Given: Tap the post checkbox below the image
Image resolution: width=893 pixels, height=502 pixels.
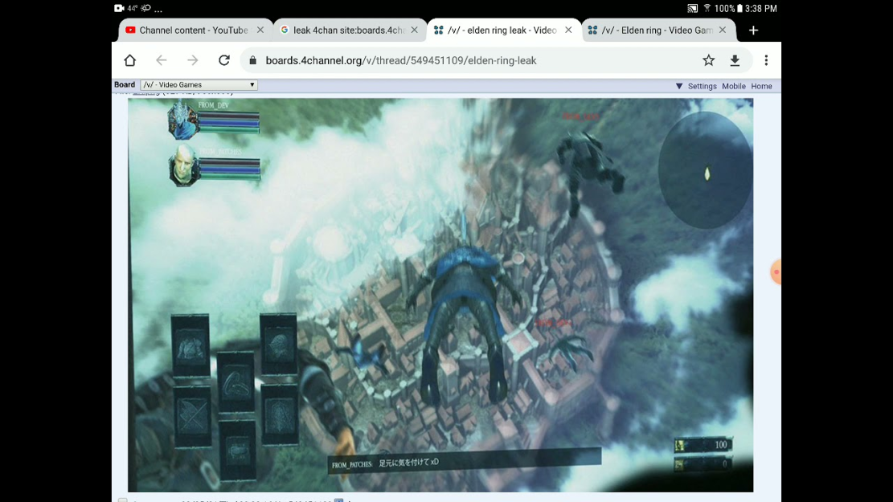Looking at the screenshot, I should coord(122,500).
